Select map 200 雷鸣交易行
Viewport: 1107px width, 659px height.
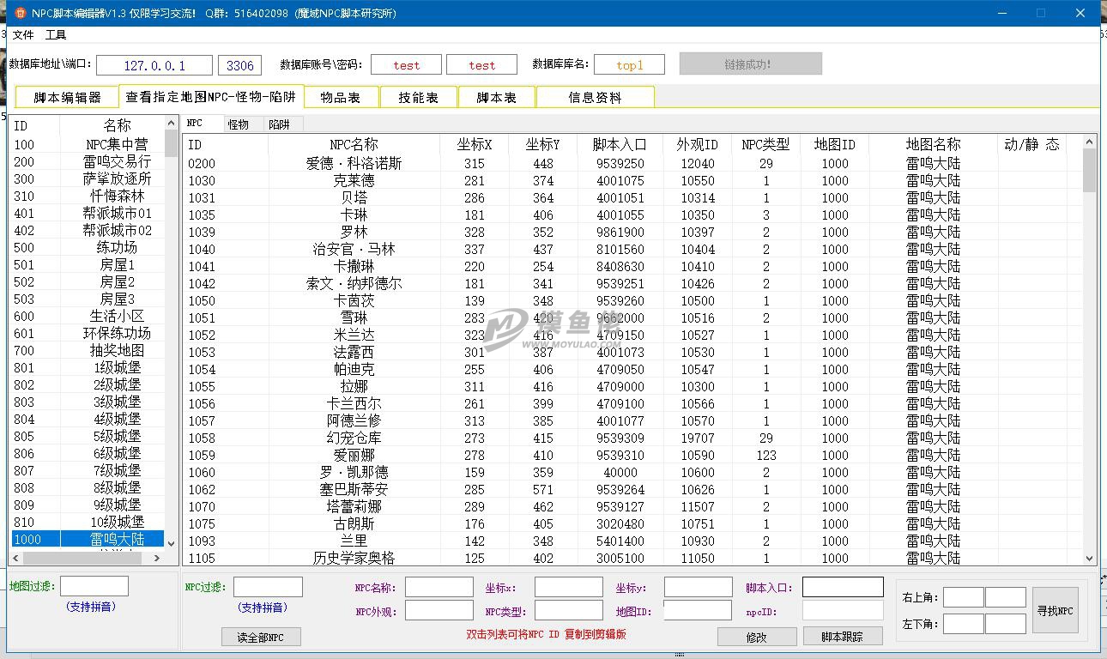click(88, 162)
